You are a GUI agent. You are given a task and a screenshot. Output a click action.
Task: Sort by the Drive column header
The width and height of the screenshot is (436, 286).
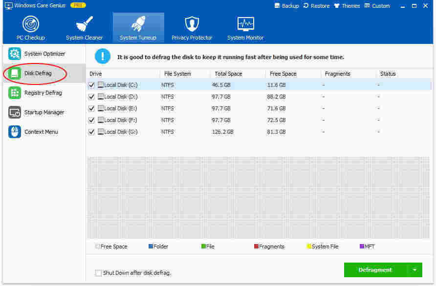[123, 74]
